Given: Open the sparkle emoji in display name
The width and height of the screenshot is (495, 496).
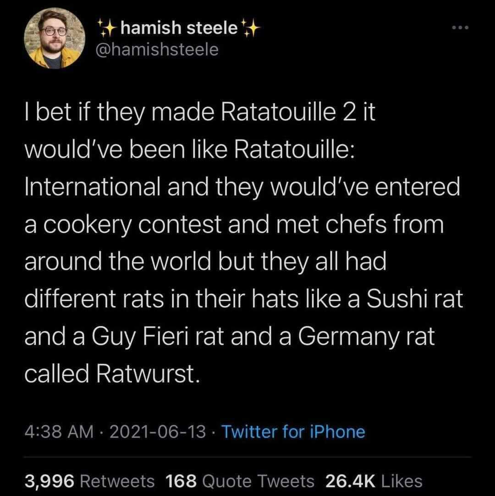Looking at the screenshot, I should [107, 27].
